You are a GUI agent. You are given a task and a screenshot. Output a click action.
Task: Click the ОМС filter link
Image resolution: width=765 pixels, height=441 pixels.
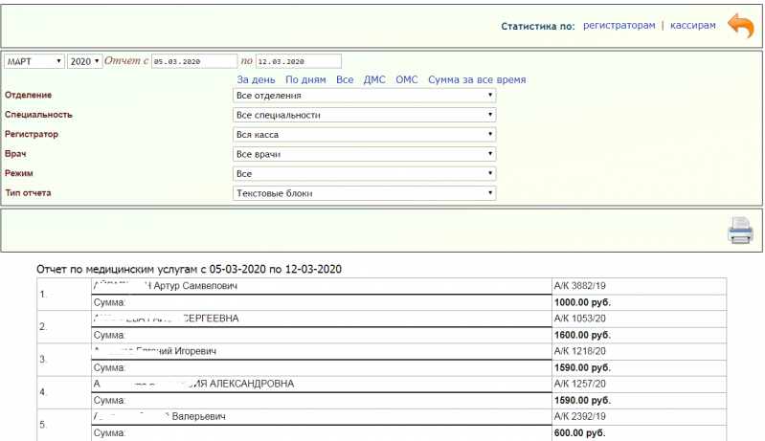click(x=407, y=79)
